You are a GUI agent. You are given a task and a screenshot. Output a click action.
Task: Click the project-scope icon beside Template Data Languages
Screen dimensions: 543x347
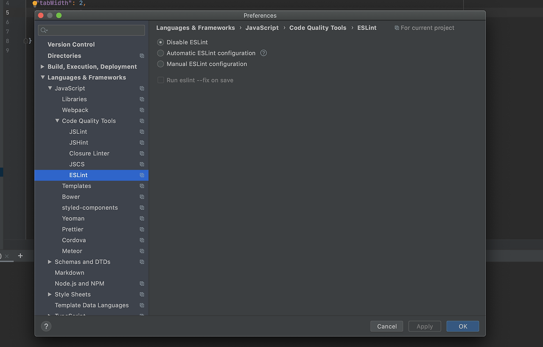tap(142, 305)
